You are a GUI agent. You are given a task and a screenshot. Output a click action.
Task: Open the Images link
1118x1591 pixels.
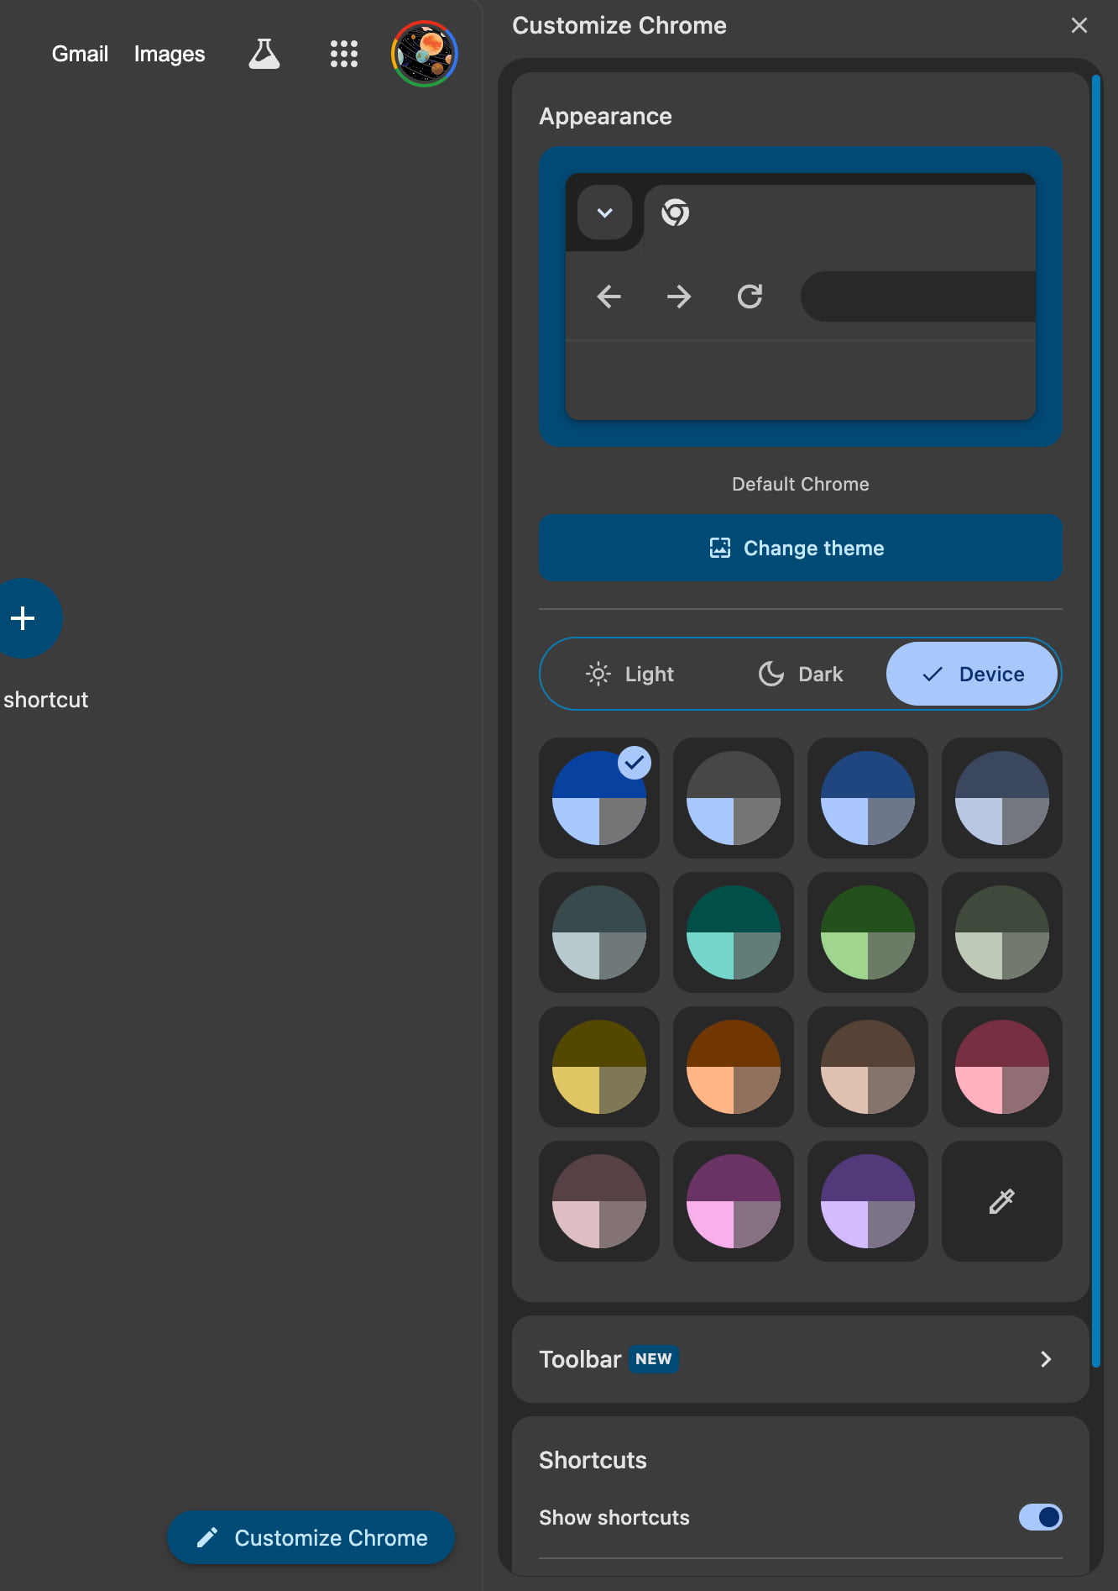(x=169, y=54)
